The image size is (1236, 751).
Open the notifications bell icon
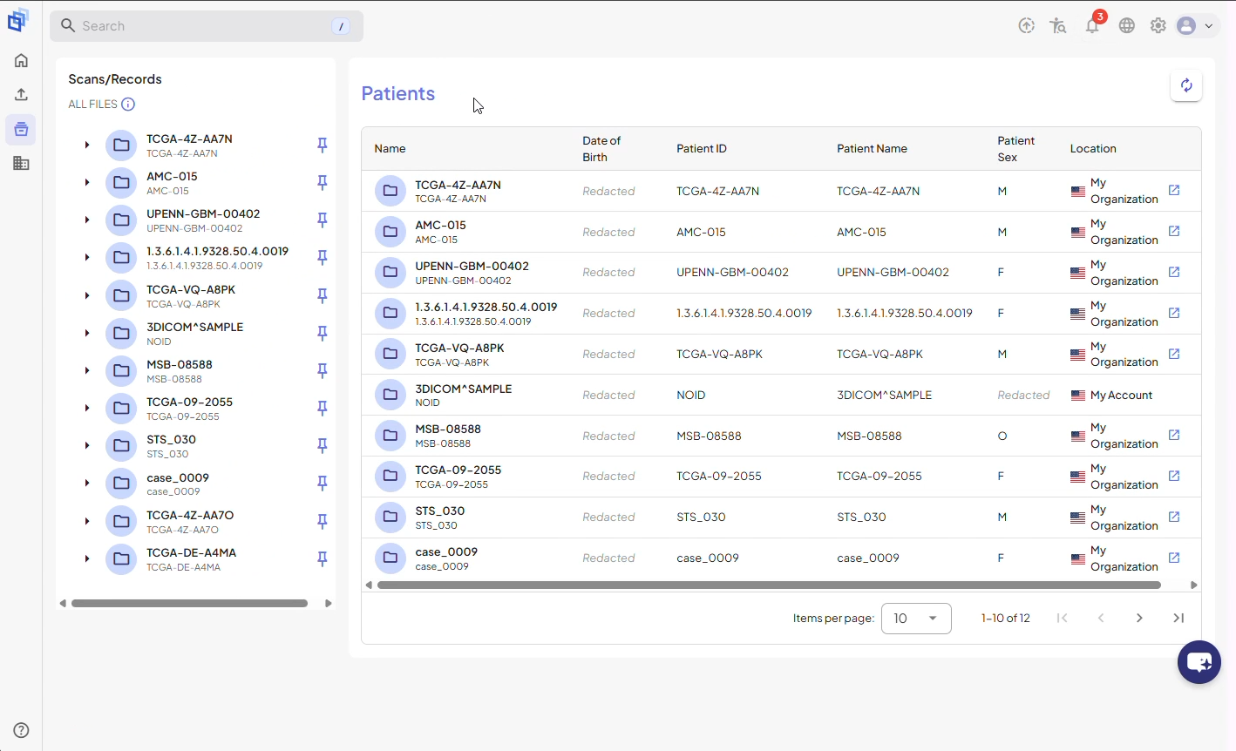point(1092,26)
